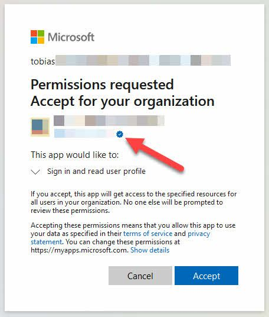
Task: Click the Cancel button
Action: pos(140,276)
